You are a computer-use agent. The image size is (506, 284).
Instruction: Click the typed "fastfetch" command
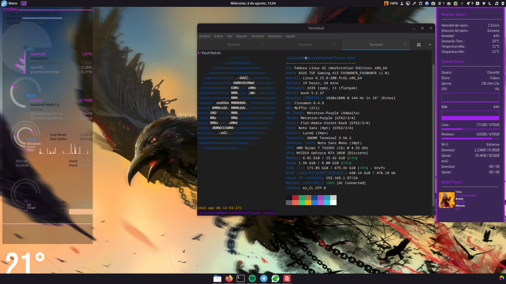tap(211, 53)
